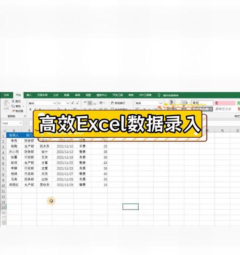
Task: Apply top vertical alignment
Action: point(85,102)
